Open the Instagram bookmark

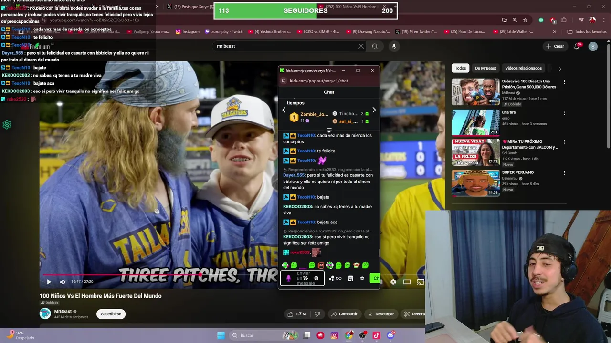click(187, 32)
